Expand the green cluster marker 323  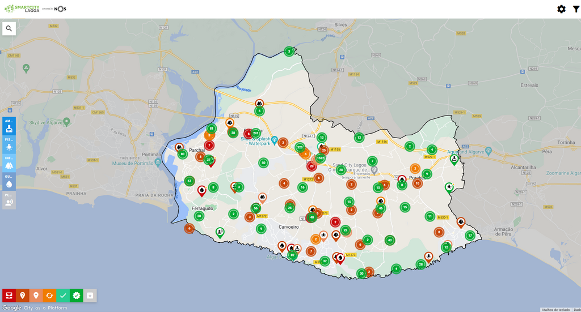[x=300, y=147]
